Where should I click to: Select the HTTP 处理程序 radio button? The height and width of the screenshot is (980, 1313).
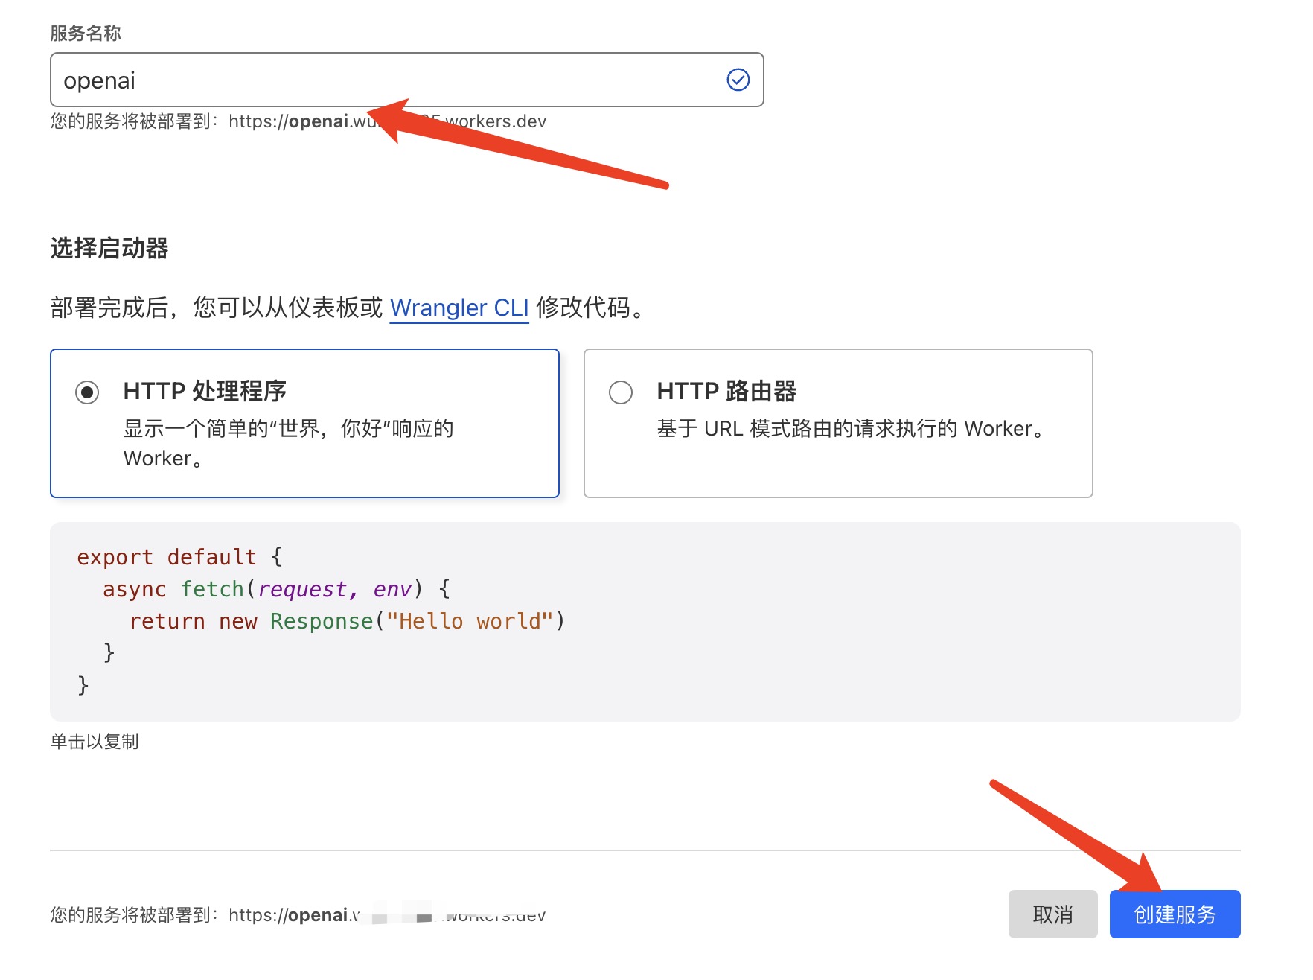[x=87, y=392]
